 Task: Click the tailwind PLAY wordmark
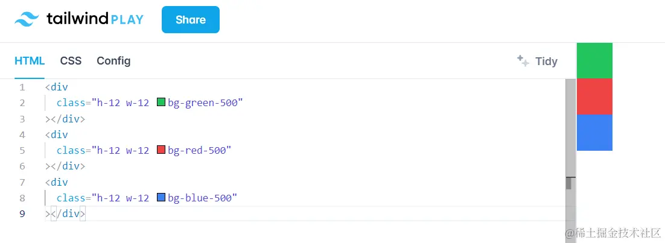point(95,19)
